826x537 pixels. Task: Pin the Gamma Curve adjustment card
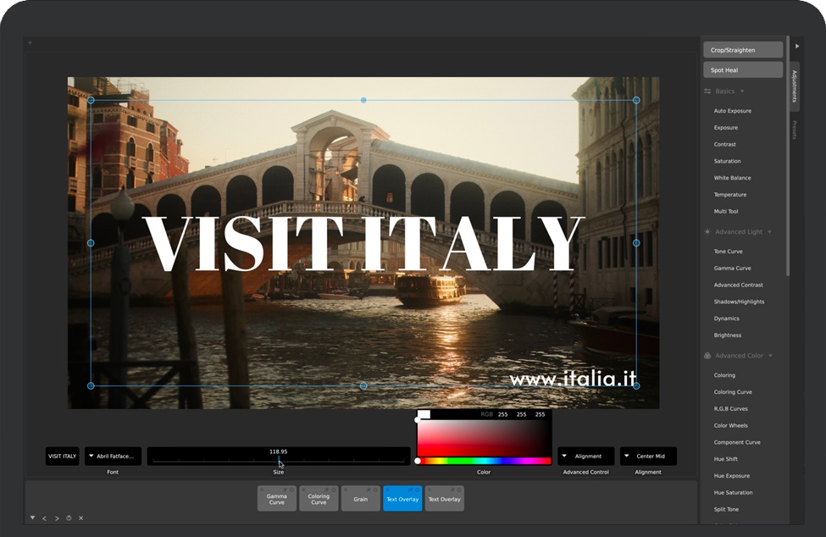point(285,490)
